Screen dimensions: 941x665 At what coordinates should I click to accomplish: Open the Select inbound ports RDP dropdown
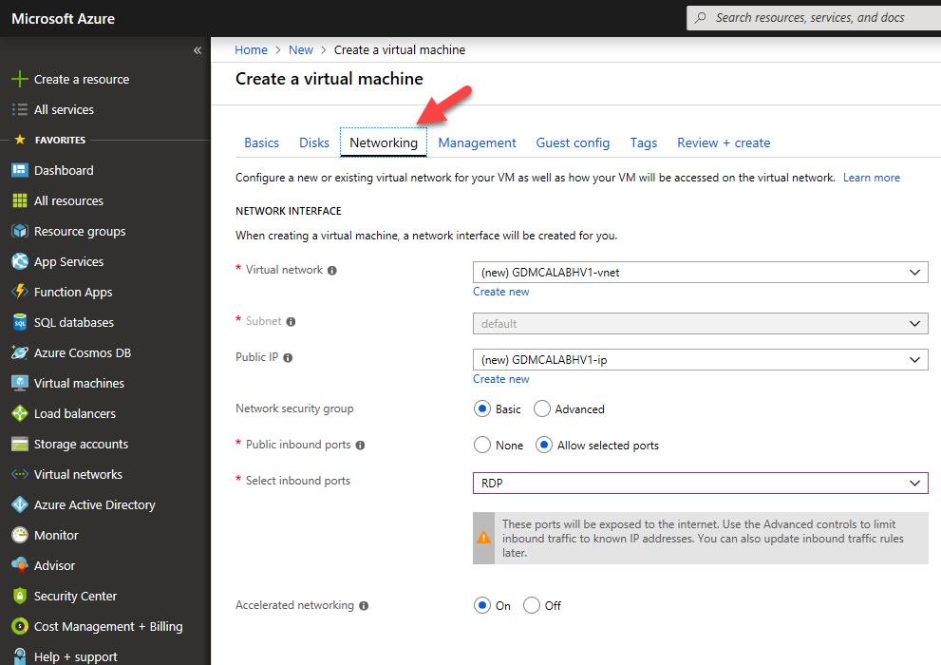click(701, 484)
